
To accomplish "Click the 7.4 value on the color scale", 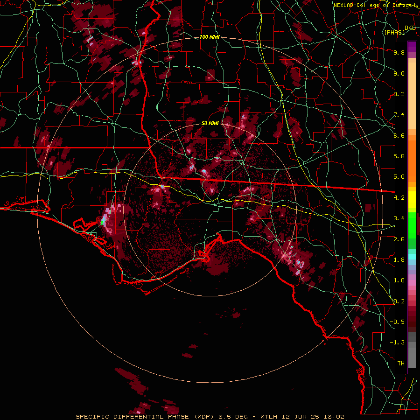I will [x=399, y=115].
